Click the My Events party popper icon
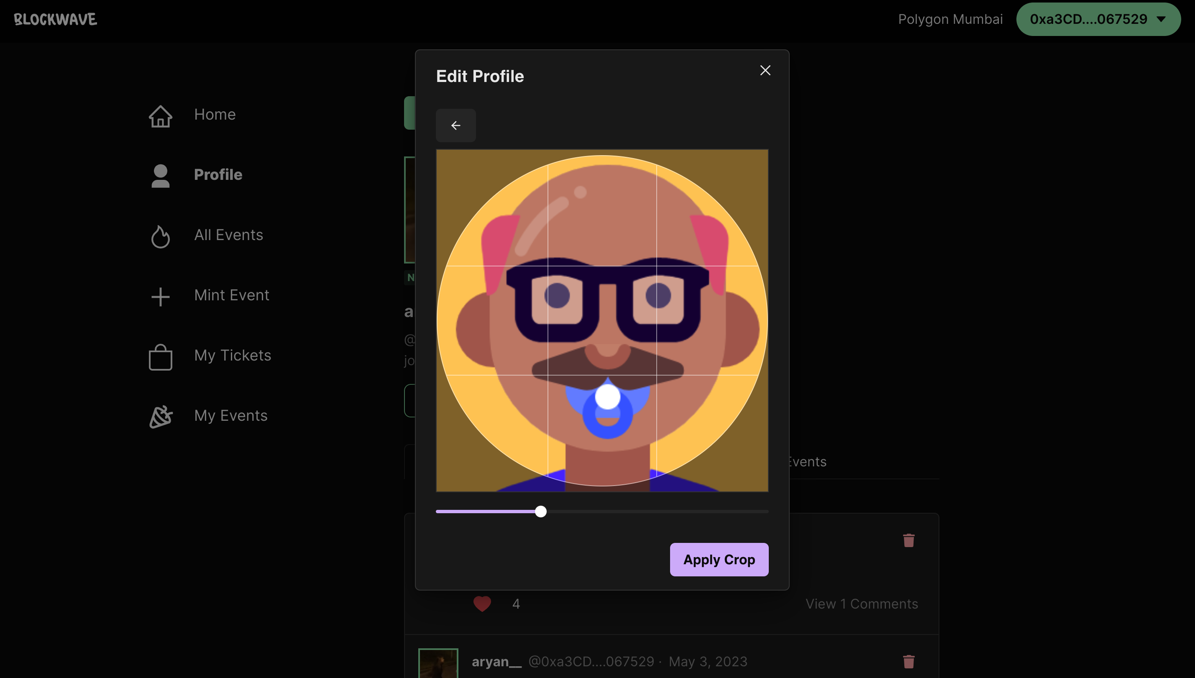 click(x=160, y=417)
